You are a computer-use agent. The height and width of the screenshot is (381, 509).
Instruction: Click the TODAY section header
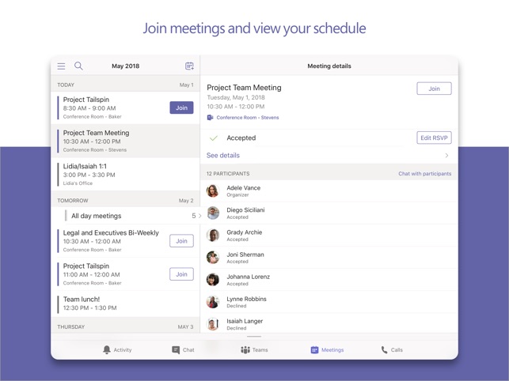tap(125, 85)
